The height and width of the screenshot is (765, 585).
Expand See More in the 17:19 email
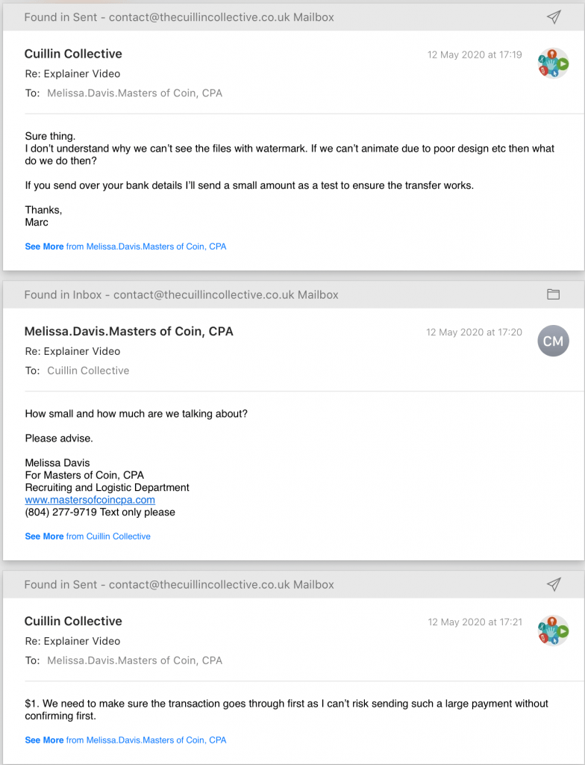coord(44,247)
